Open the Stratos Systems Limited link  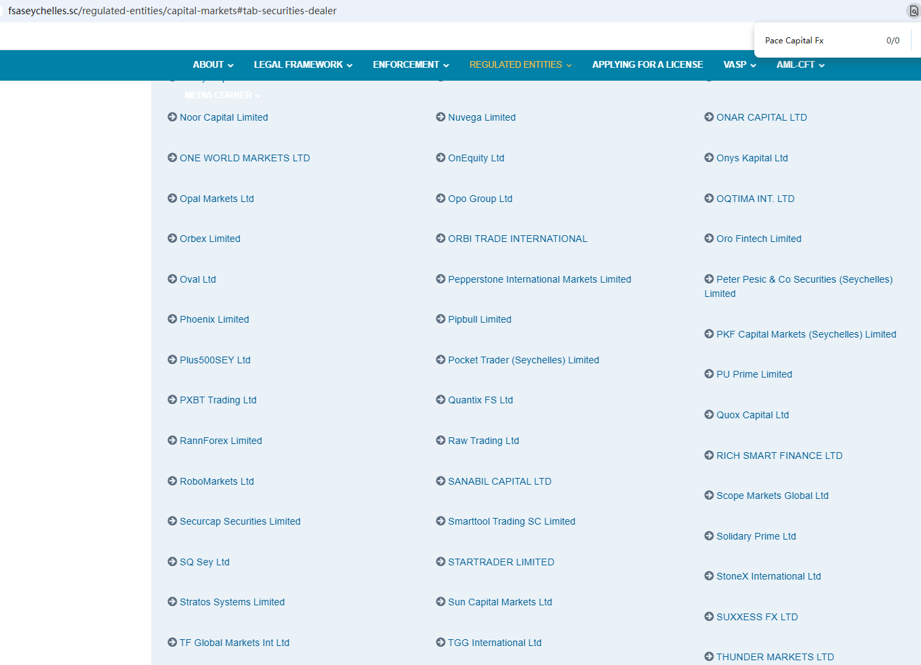[232, 602]
